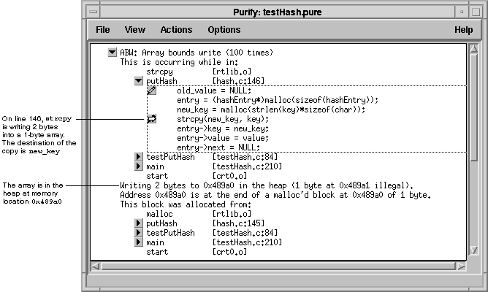
Task: Select the last 'start [crt0.o]' row
Action: [x=197, y=252]
